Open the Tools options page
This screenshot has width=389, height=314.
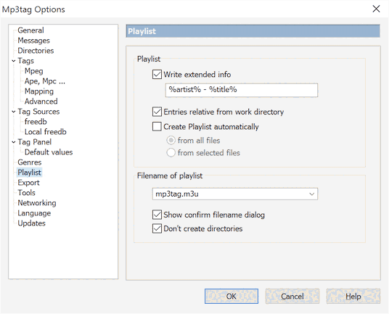tap(26, 193)
